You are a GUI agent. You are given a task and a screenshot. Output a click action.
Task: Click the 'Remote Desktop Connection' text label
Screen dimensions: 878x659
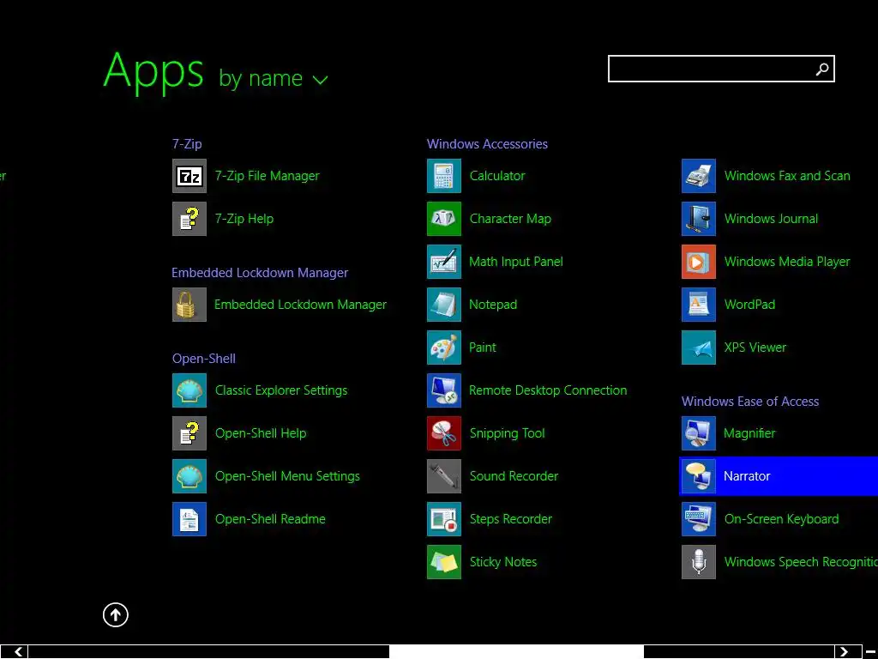pyautogui.click(x=548, y=390)
